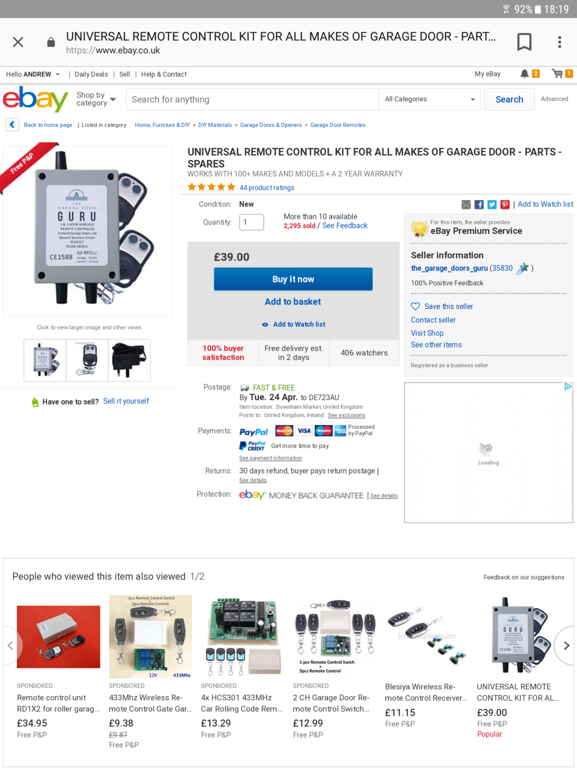Open the notifications bell
577x769 pixels.
click(525, 74)
